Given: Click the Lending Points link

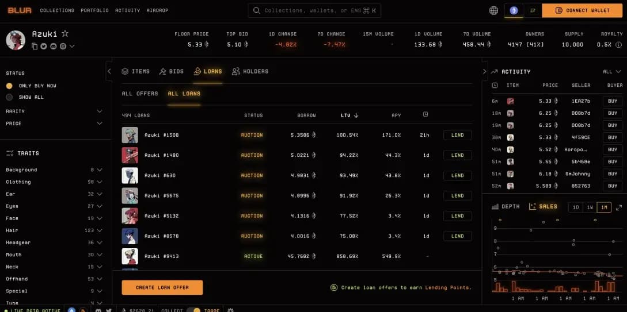Looking at the screenshot, I should [x=448, y=288].
